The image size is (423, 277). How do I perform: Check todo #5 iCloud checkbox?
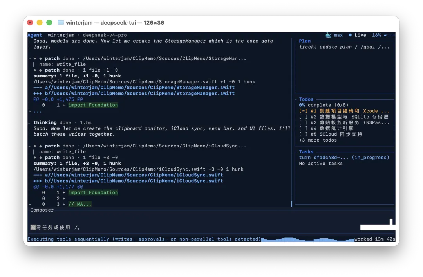pyautogui.click(x=303, y=134)
